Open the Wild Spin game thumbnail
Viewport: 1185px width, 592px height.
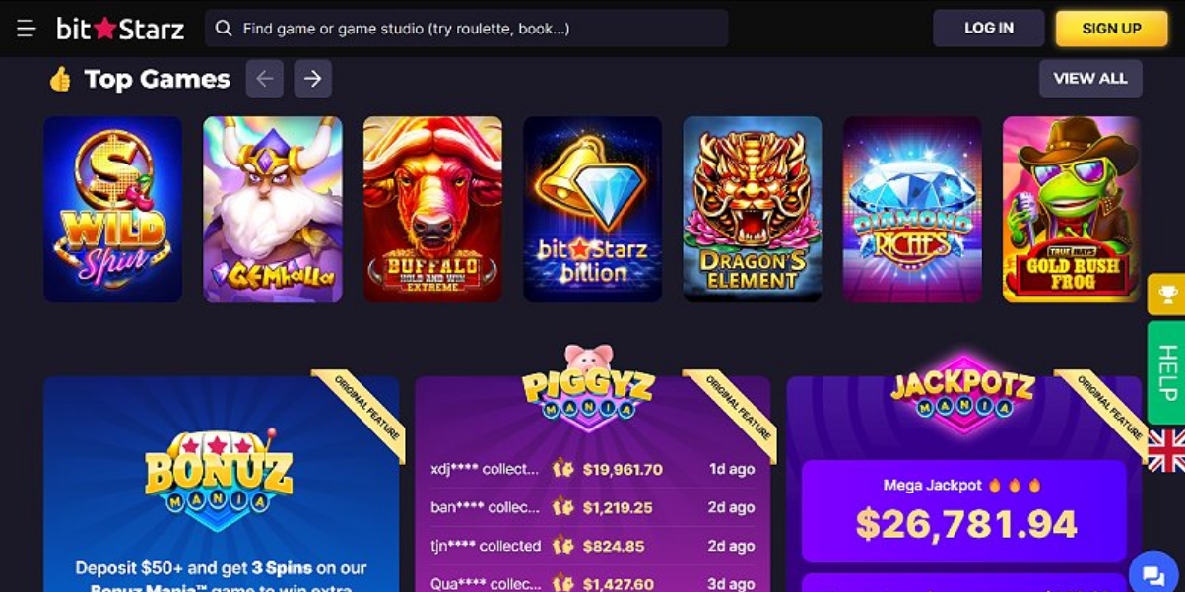point(113,210)
